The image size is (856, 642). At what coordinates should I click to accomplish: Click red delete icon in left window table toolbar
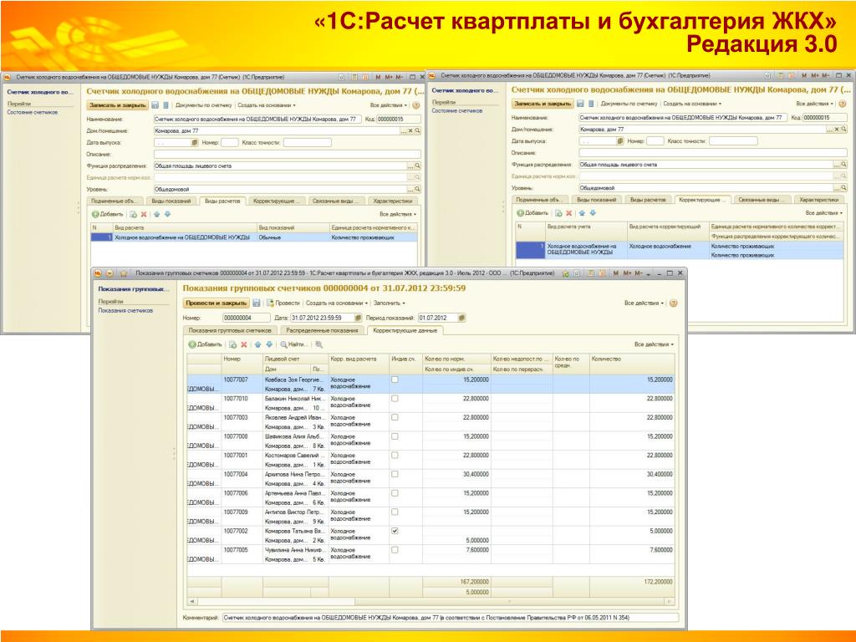point(144,215)
